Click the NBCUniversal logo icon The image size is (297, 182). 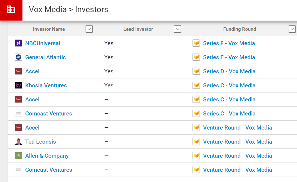coord(18,43)
